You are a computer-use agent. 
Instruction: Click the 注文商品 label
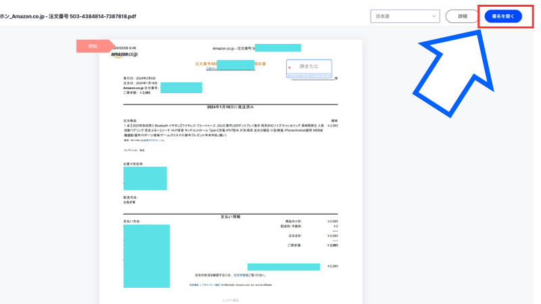(130, 121)
